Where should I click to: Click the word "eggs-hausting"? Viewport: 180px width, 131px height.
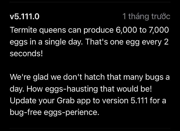(71, 89)
